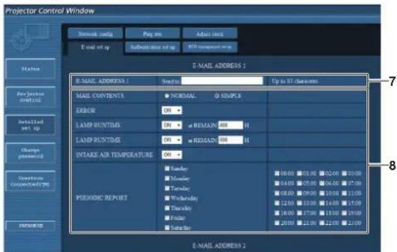The height and width of the screenshot is (252, 397).
Task: Click the lower LAMP RUNTIME remain hours field
Action: tap(230, 140)
